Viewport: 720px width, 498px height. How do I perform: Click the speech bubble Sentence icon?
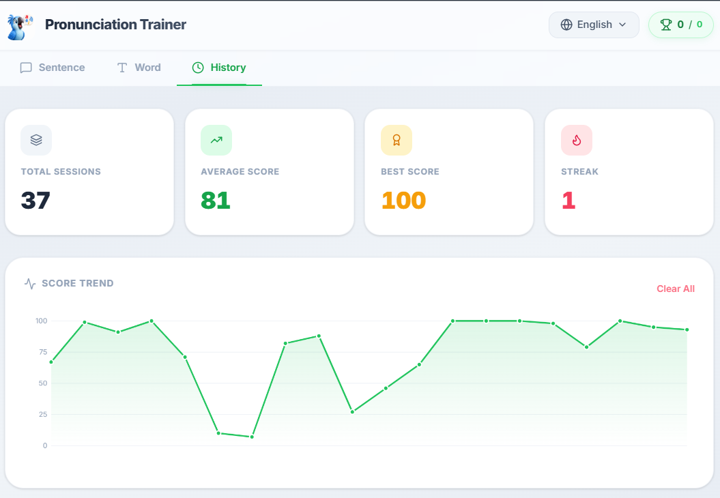26,68
